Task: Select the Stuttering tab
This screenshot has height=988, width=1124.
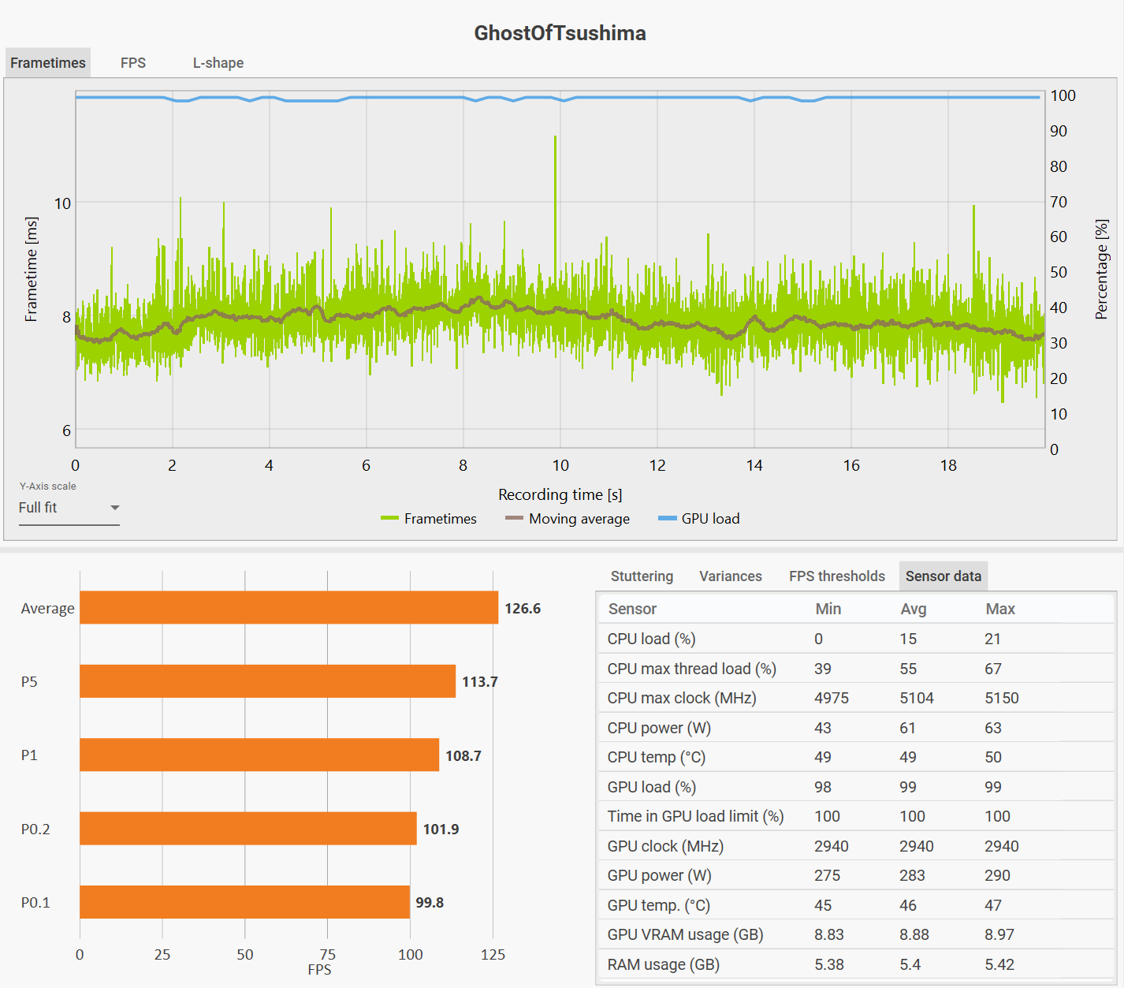Action: tap(642, 576)
